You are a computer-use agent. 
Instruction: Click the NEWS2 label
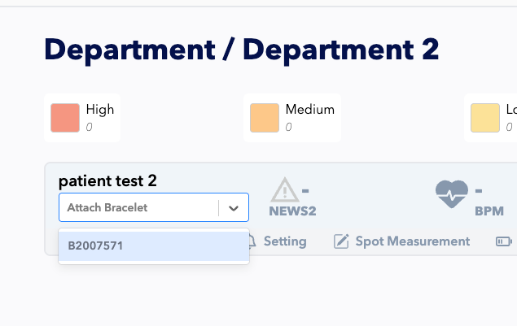coord(292,211)
